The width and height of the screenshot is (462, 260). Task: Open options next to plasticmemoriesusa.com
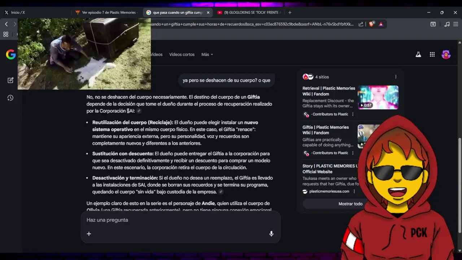pyautogui.click(x=354, y=191)
